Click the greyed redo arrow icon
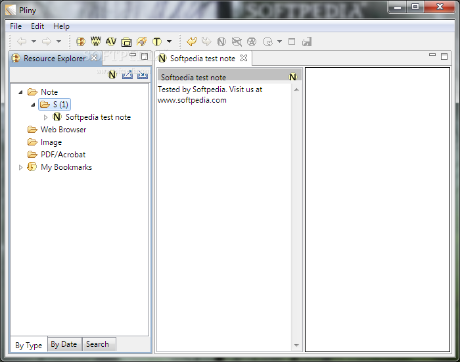Screen dimensions: 460x362 206,41
